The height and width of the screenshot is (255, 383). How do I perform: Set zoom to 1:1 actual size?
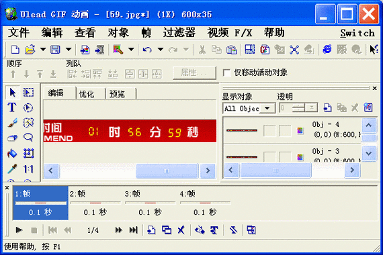(28, 169)
